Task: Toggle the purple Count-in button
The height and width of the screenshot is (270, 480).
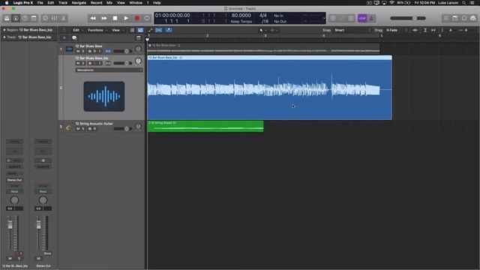Action: (x=362, y=18)
